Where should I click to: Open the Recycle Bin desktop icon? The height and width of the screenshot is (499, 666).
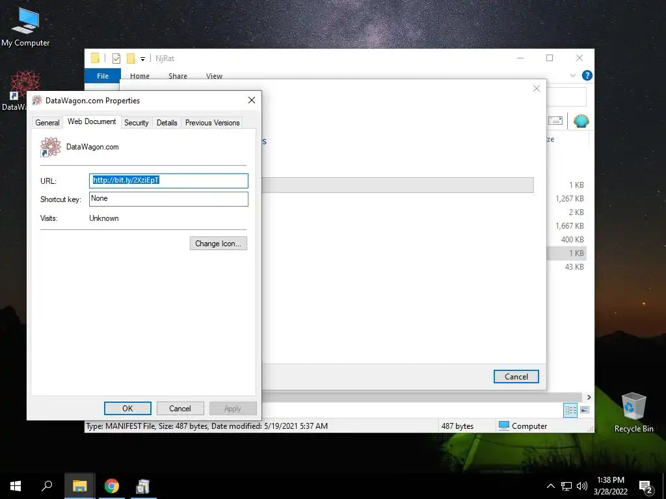[x=633, y=411]
